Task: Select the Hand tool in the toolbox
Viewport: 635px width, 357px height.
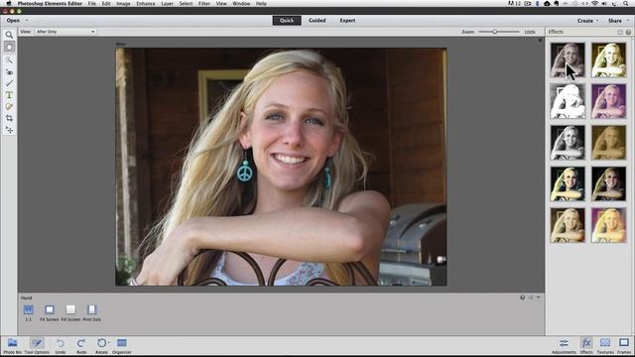Action: (x=9, y=47)
